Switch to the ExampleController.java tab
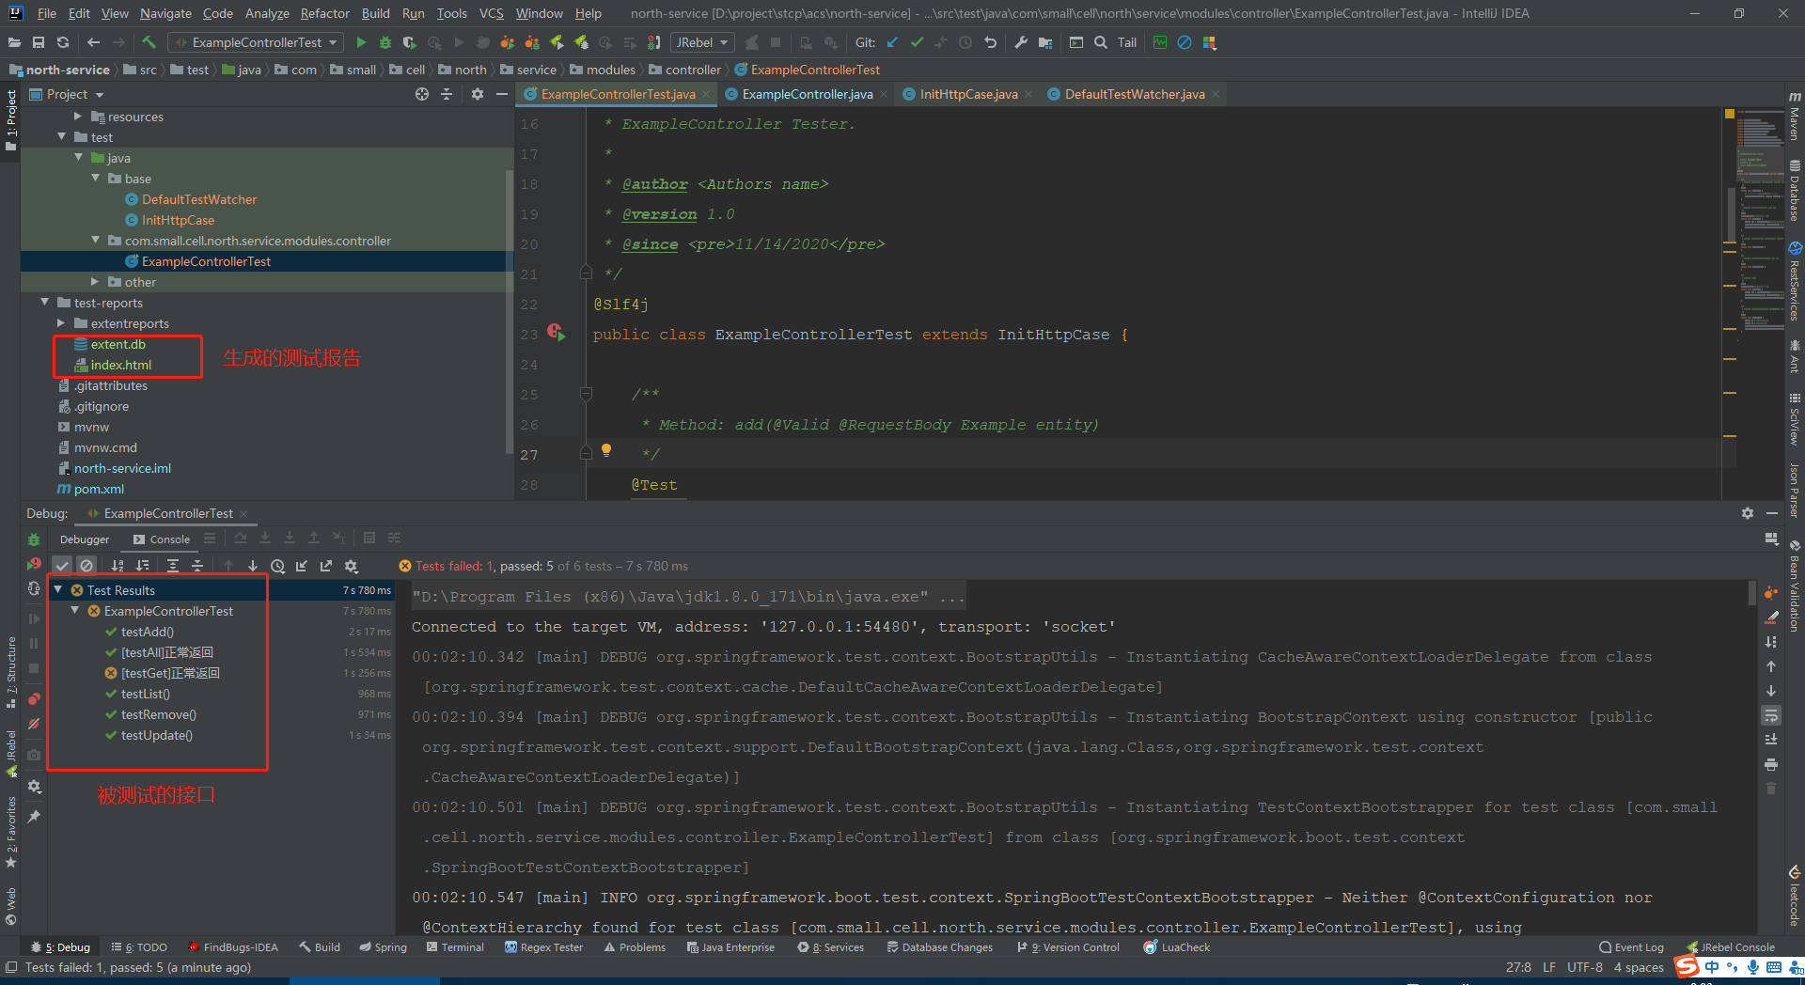Image resolution: width=1805 pixels, height=985 pixels. pyautogui.click(x=805, y=94)
